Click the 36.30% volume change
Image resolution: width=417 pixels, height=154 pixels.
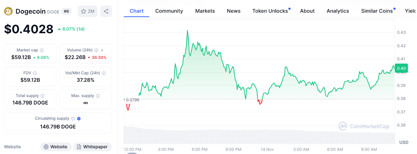[x=97, y=58]
